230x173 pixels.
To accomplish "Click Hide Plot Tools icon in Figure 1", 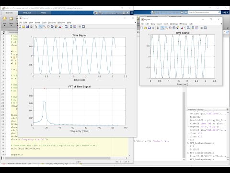I will (80, 26).
